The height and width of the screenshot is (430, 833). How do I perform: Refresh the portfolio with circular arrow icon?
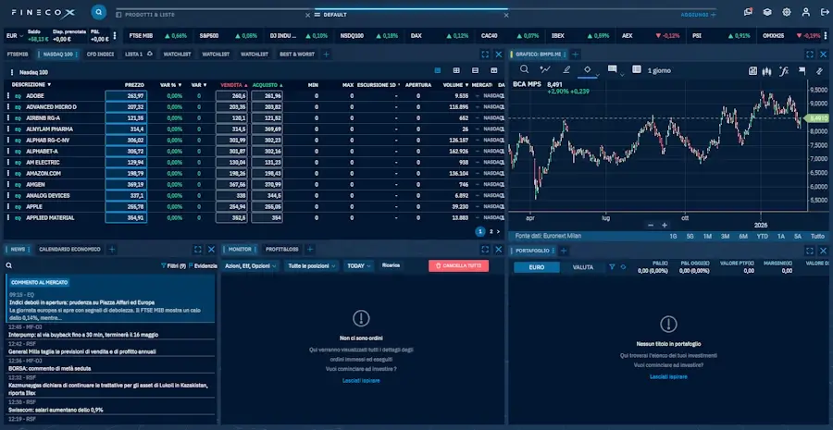623,267
